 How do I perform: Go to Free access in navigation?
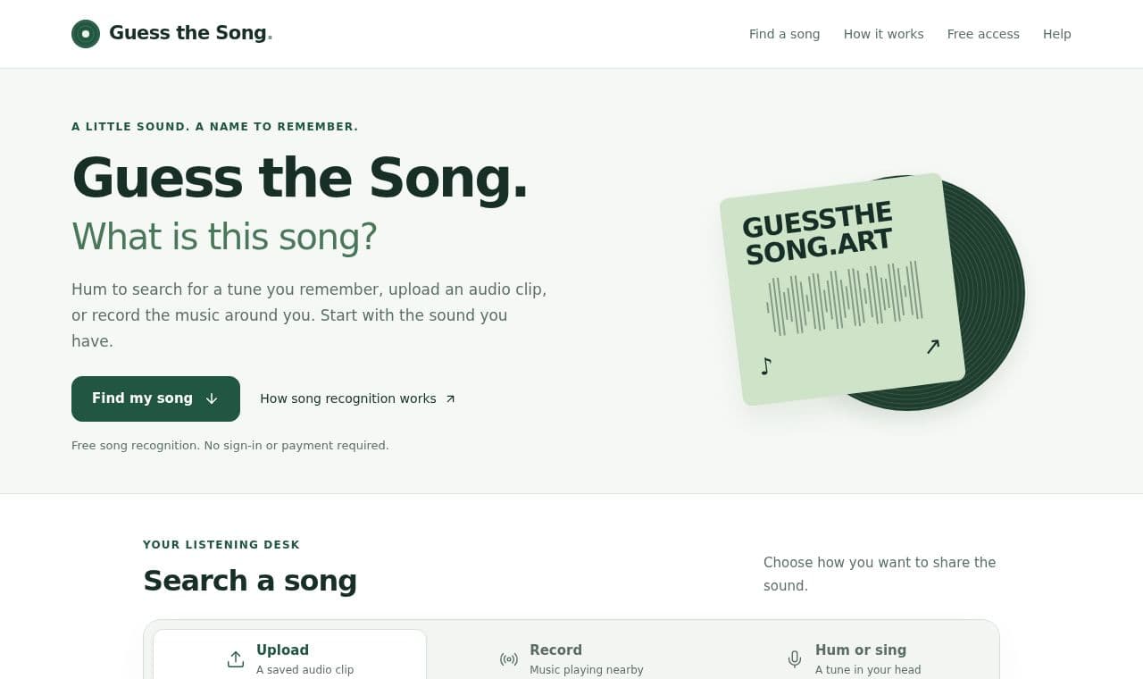983,34
